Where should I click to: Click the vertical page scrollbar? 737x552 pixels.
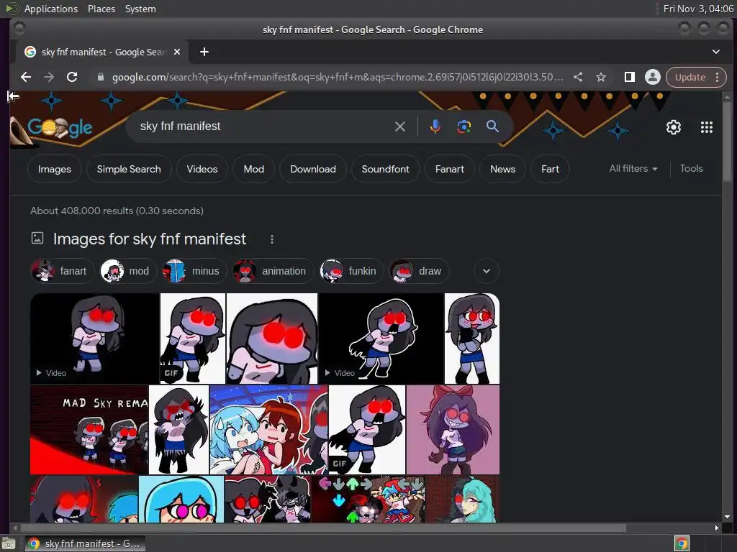[x=727, y=140]
